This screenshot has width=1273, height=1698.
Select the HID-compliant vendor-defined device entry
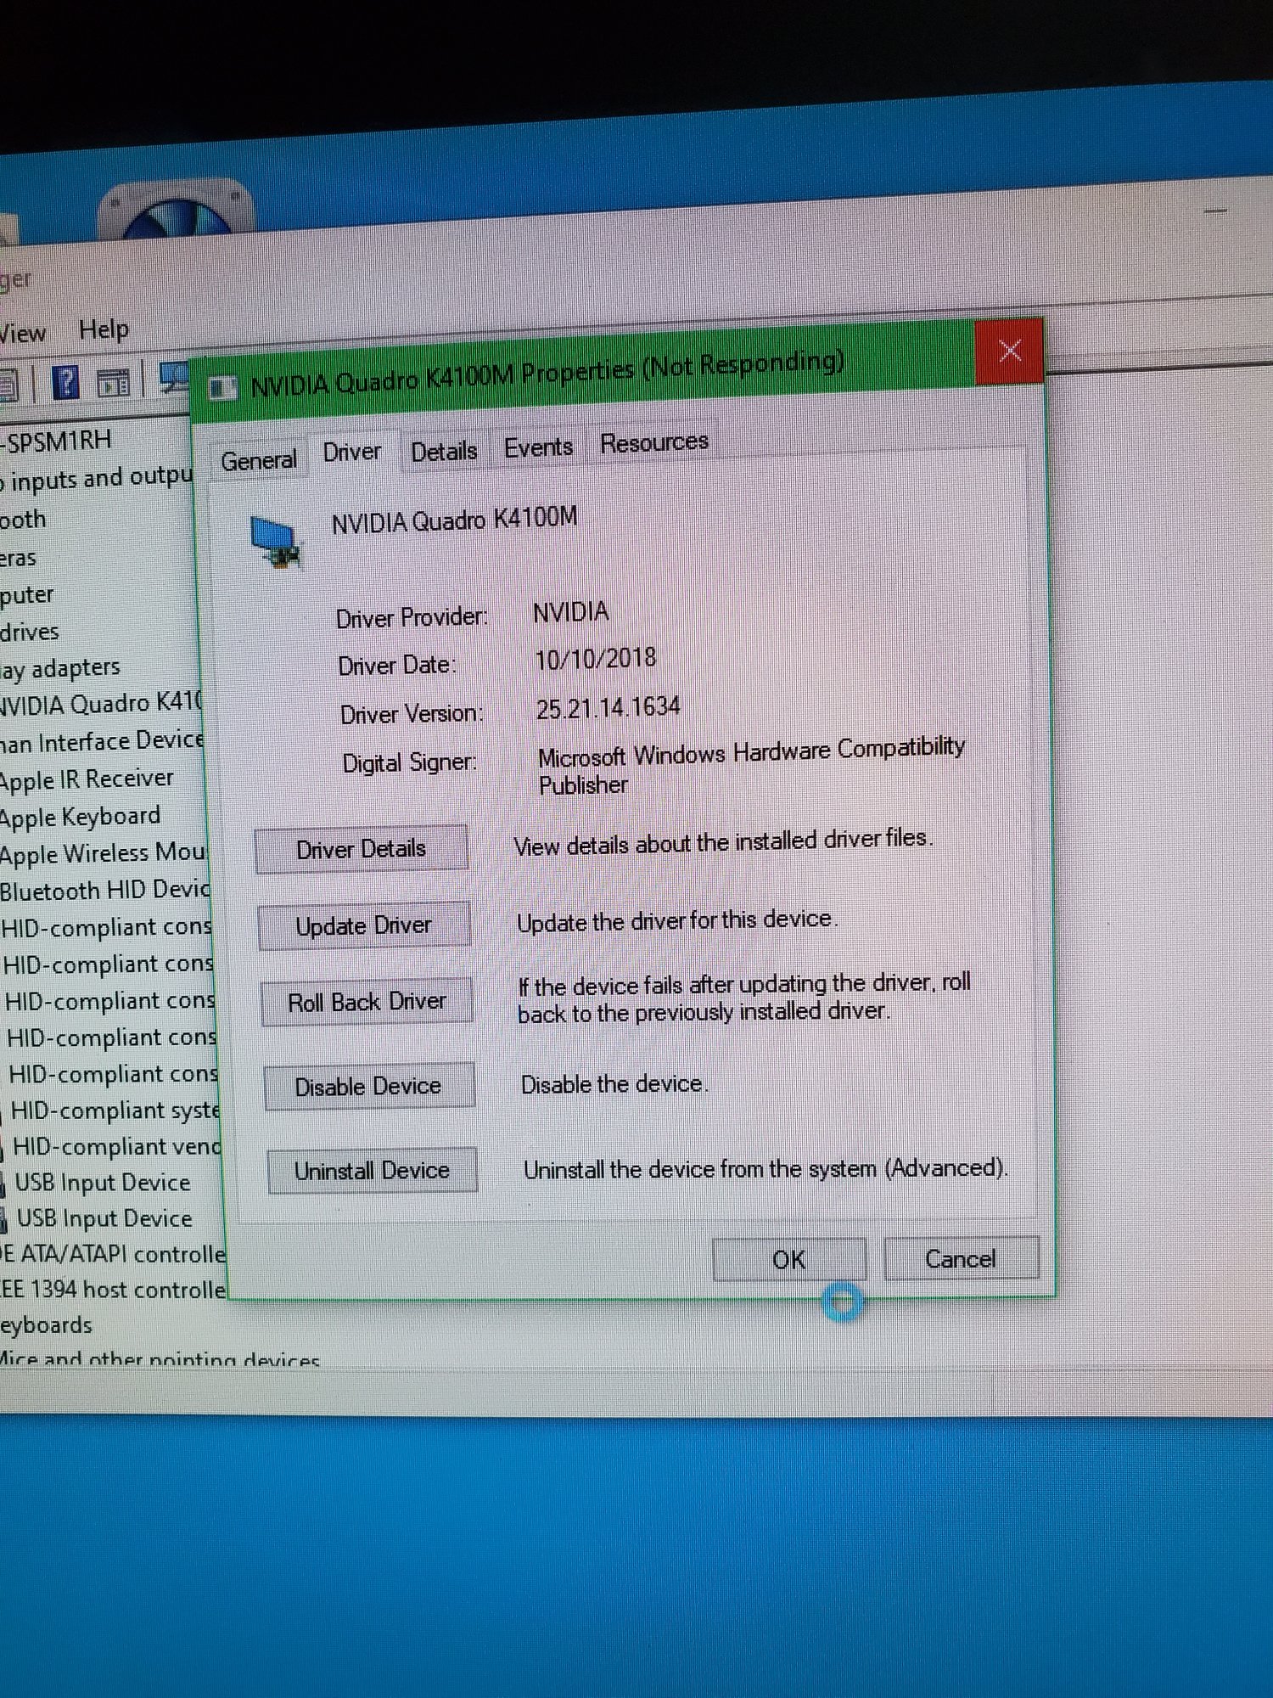point(117,1147)
